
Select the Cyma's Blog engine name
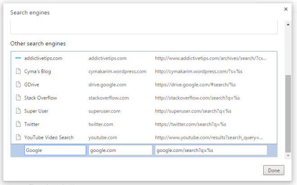37,71
